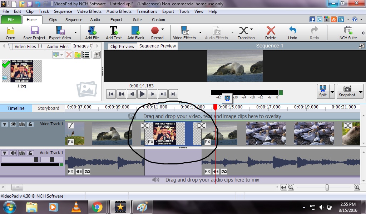The image size is (366, 214).
Task: Create a new folder in the media bin
Action: coord(78,55)
